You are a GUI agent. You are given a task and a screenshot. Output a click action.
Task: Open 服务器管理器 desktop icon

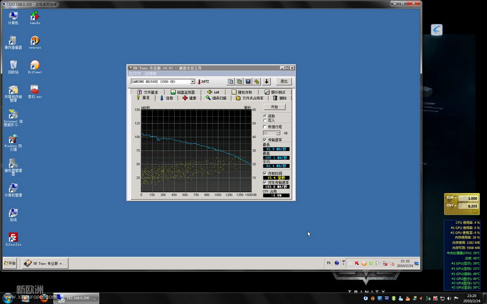pyautogui.click(x=13, y=167)
